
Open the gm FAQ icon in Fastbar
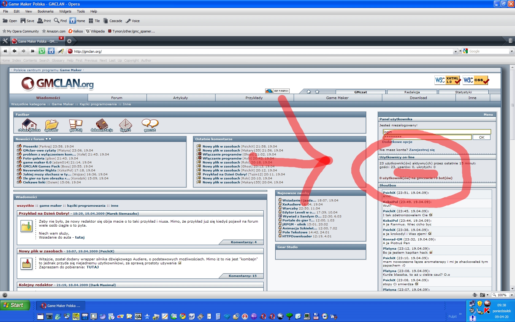(75, 125)
